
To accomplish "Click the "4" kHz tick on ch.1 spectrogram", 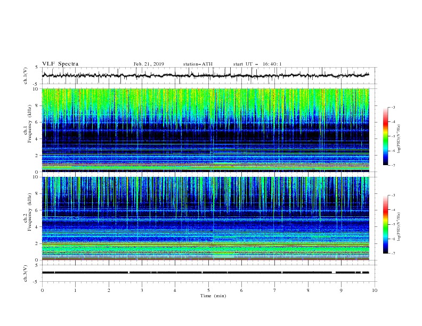I will (38, 139).
